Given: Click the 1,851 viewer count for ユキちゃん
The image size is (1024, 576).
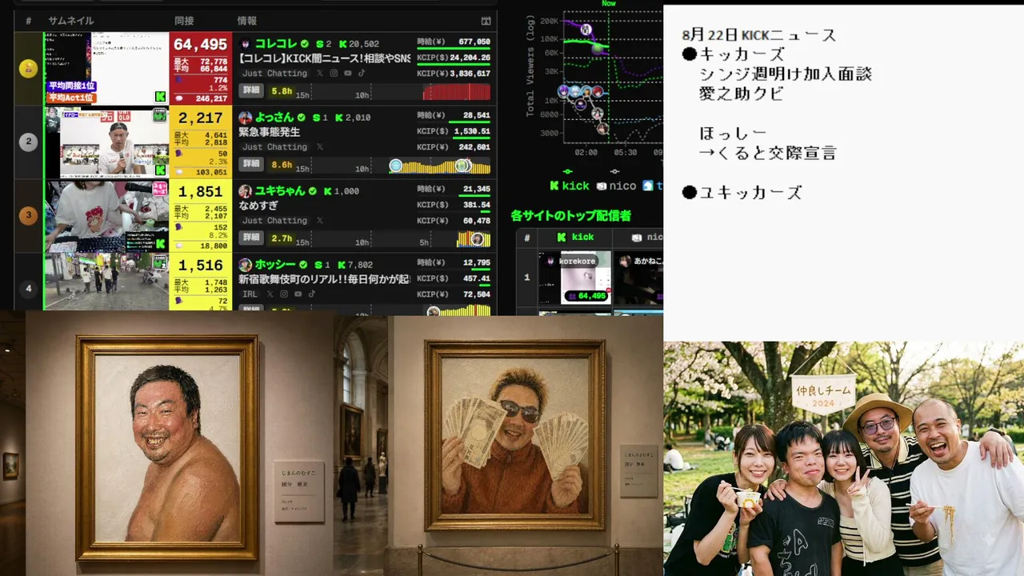Looking at the screenshot, I should pyautogui.click(x=201, y=192).
